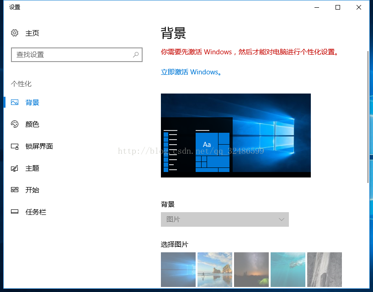Click the desktop background preview image
Screen dimensions: 373x292
[236, 136]
